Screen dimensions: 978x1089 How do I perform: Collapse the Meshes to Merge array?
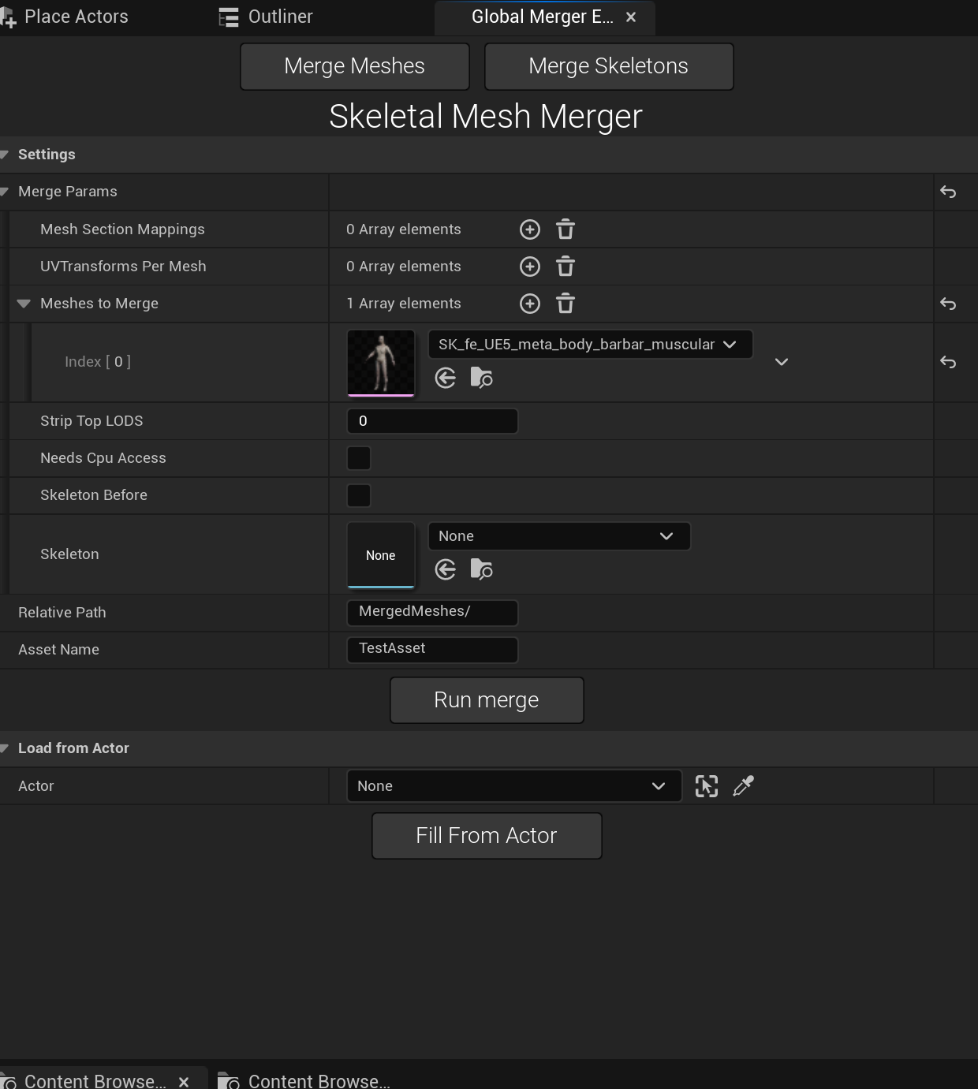pos(24,304)
